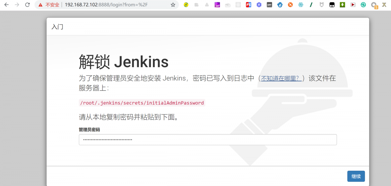The width and height of the screenshot is (391, 186).
Task: Open the blue IE tab extension
Action: tap(280, 5)
